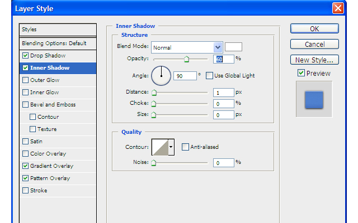Uncheck the Drop Shadow checkbox

[x=25, y=56]
